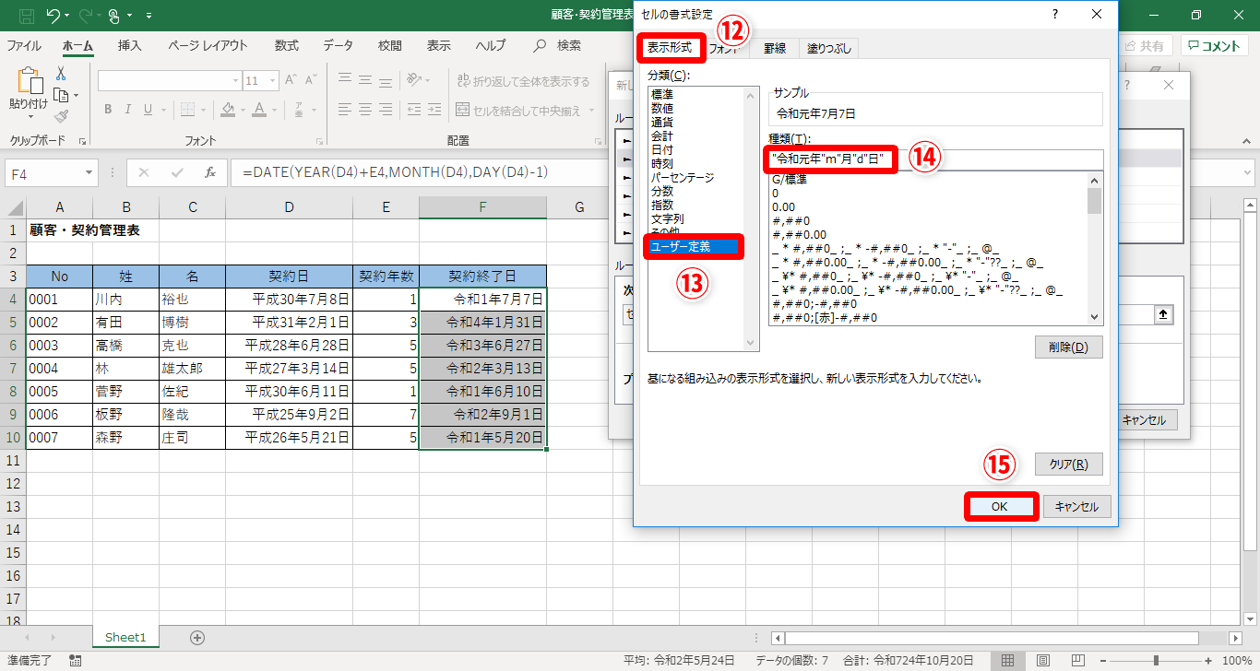
Task: Click the Align Left icon
Action: 345,110
